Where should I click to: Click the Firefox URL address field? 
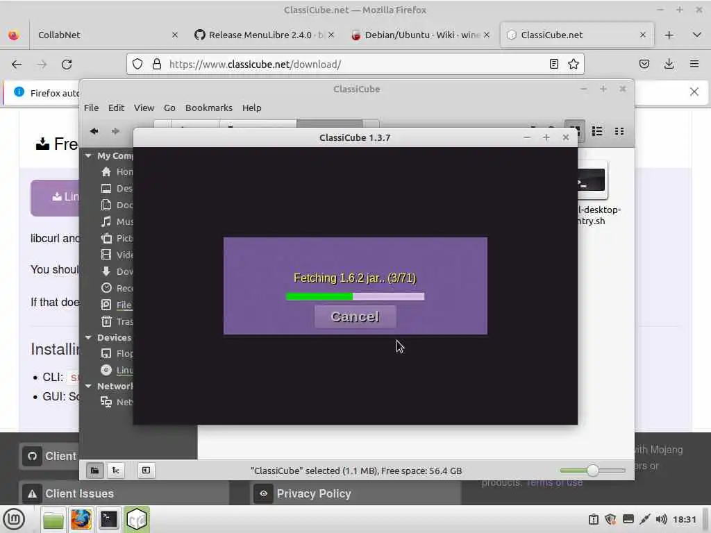(x=353, y=65)
